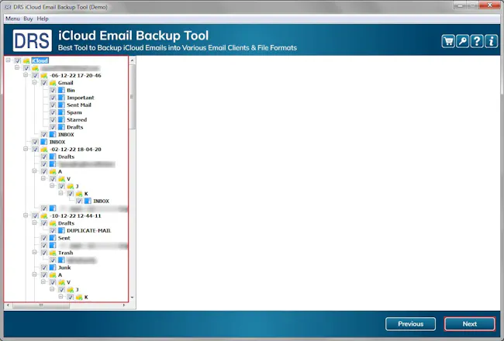Click the info about icon
The image size is (504, 341).
pyautogui.click(x=491, y=41)
